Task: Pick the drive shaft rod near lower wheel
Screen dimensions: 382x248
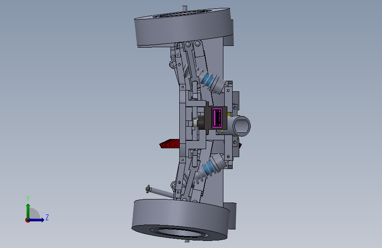Action: pos(160,192)
